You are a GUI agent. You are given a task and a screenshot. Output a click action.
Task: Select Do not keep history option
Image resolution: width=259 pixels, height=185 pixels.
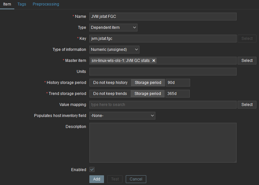[x=110, y=83]
